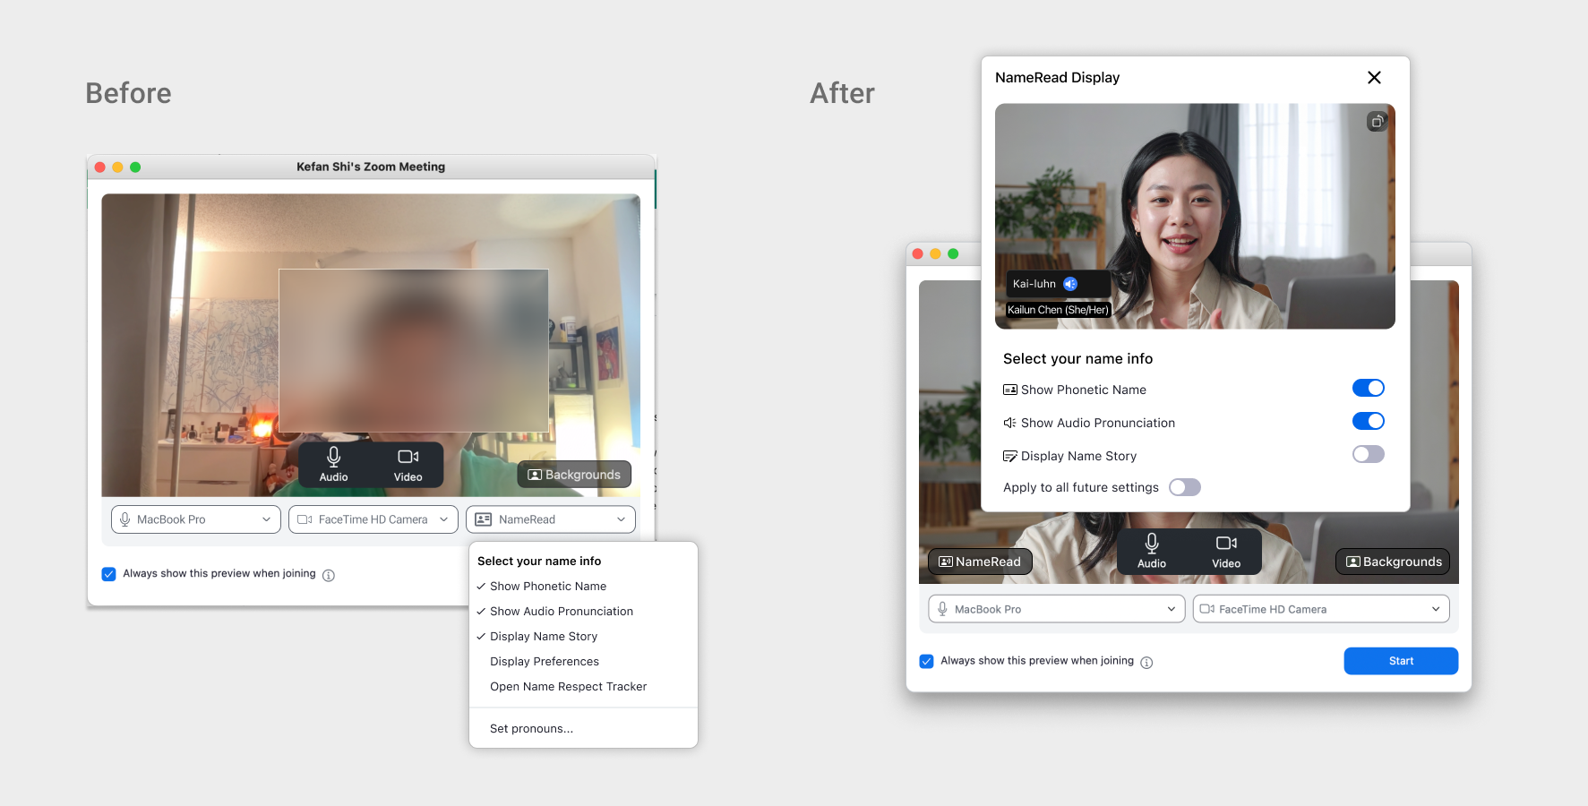Enable Apply to all future settings toggle
This screenshot has height=806, width=1588.
click(x=1185, y=487)
